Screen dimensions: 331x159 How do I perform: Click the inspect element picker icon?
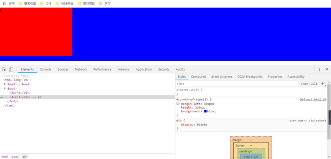[x=4, y=69]
